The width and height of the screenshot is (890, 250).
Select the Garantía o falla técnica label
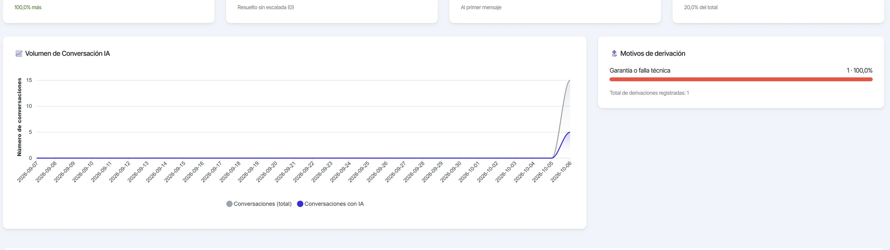click(x=640, y=70)
